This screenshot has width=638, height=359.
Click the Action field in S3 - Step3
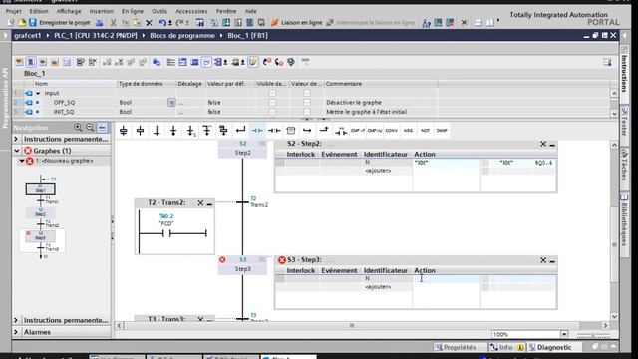(x=447, y=279)
